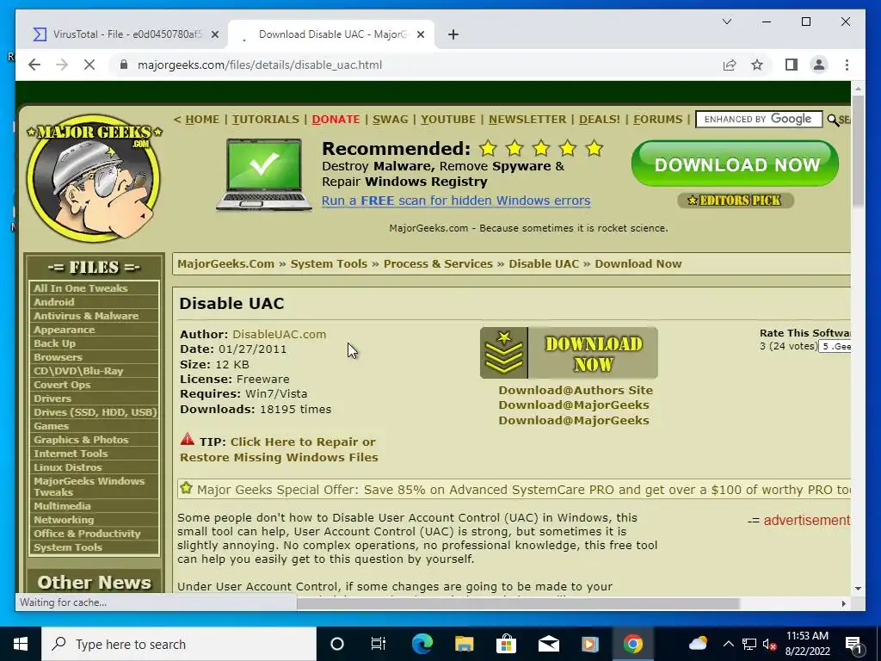Click Process & Services breadcrumb

438,263
